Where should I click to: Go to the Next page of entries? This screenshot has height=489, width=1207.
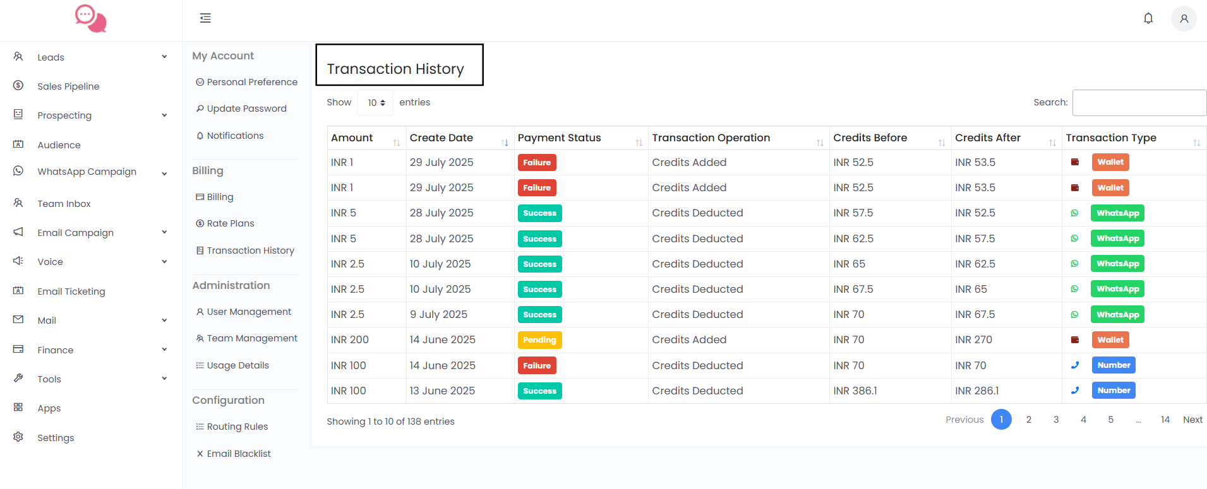click(1192, 420)
